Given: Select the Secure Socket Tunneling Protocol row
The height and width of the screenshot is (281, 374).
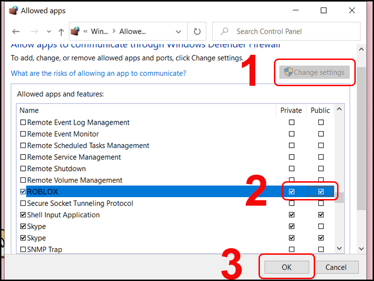Looking at the screenshot, I should [175, 203].
